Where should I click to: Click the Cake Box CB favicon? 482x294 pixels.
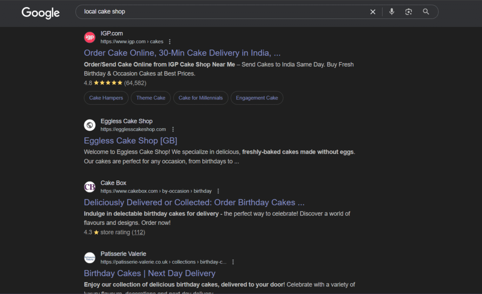[x=90, y=187]
